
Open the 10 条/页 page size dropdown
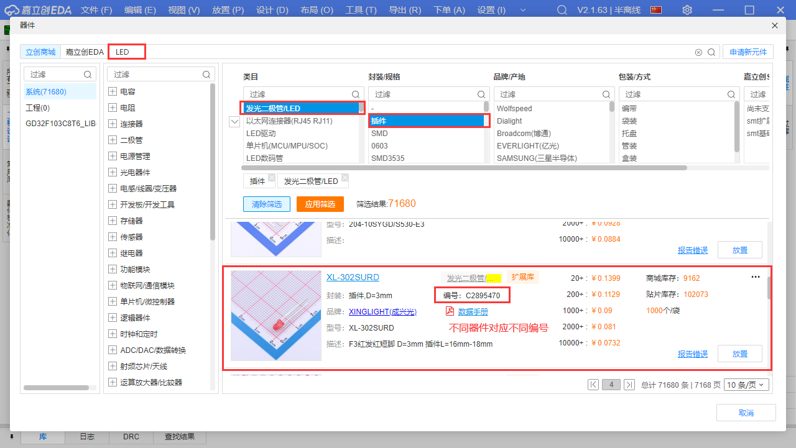pyautogui.click(x=747, y=385)
